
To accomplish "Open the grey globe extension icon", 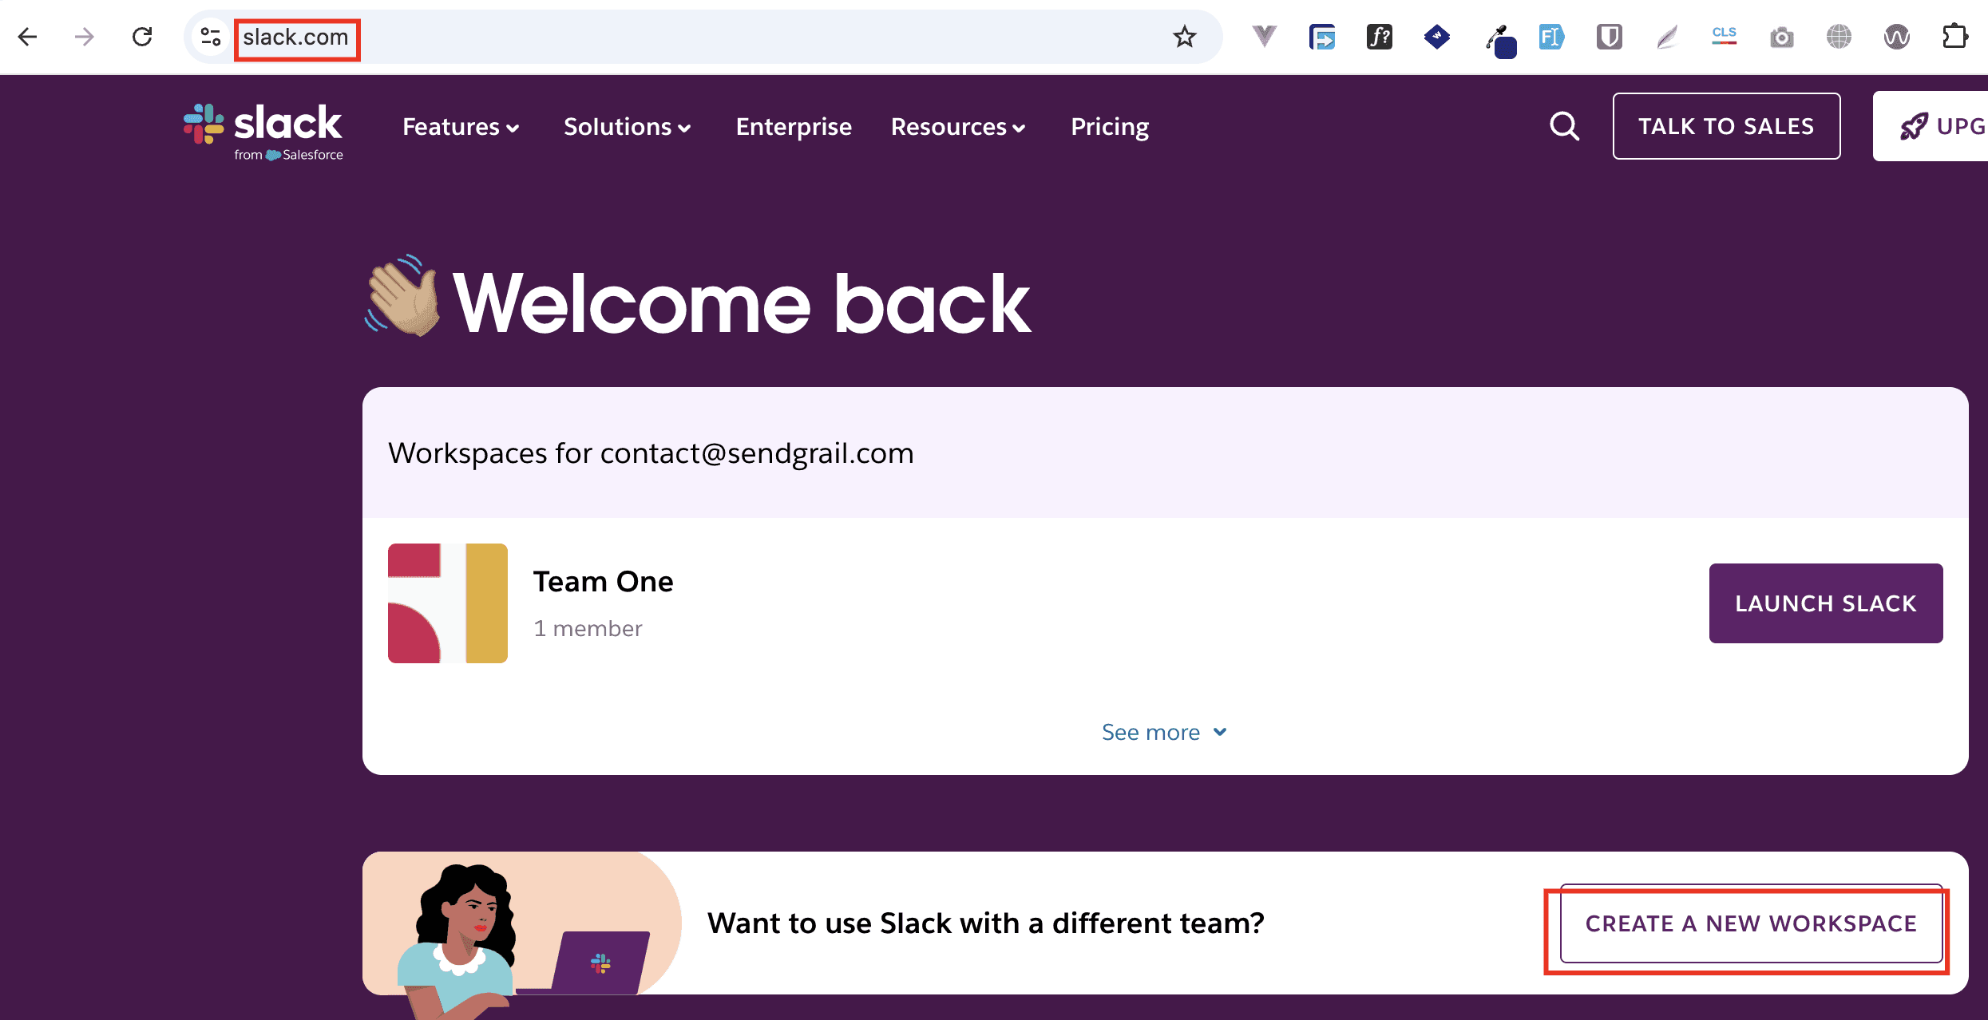I will [x=1839, y=37].
